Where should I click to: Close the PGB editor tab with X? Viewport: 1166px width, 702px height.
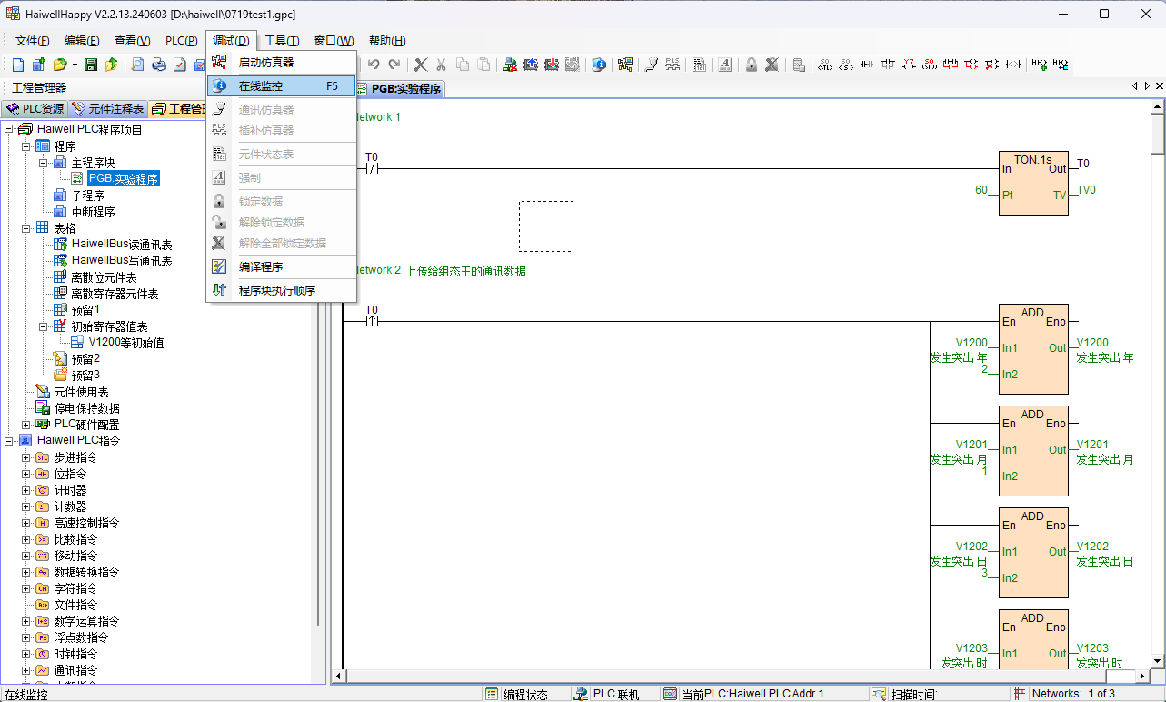pos(1160,85)
